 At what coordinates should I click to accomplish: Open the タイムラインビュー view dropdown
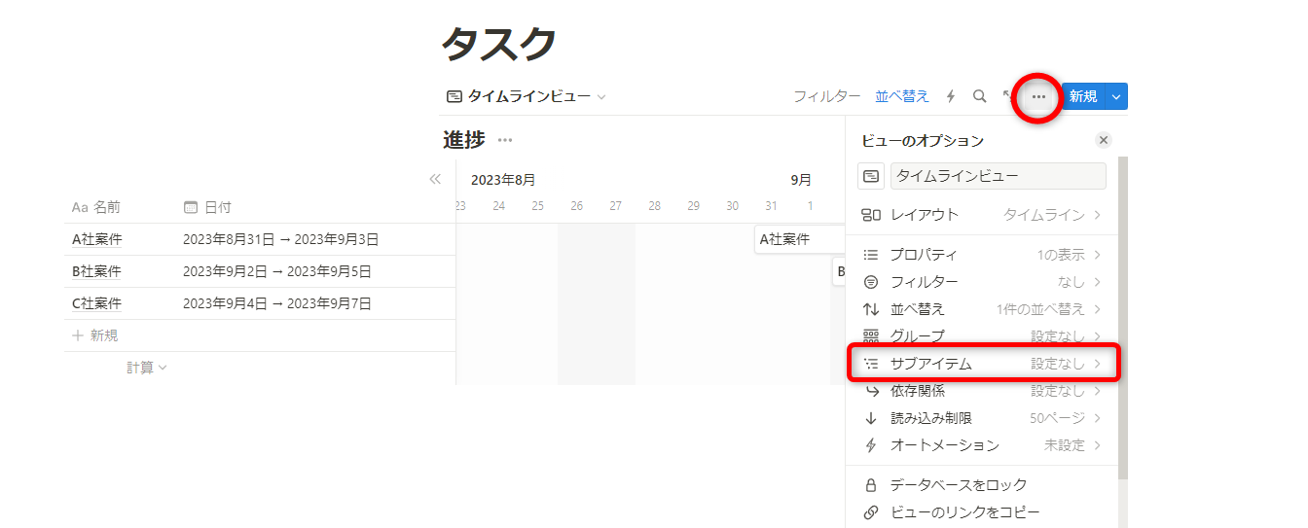click(526, 96)
